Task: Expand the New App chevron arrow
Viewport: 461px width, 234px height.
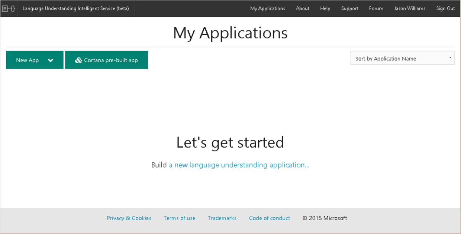Action: pyautogui.click(x=51, y=60)
